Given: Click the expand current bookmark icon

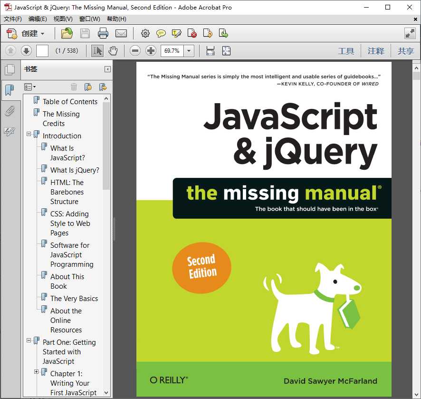Looking at the screenshot, I should pos(103,87).
